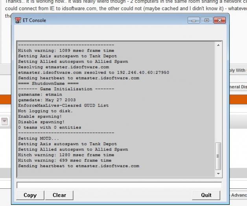The image size is (247, 206).
Task: Click the 'Hitch warning: 1089 msec' line
Action: tap(66, 51)
